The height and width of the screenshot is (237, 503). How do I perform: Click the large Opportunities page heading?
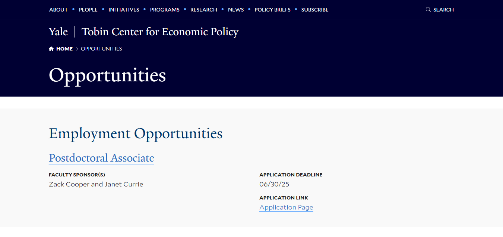[107, 75]
